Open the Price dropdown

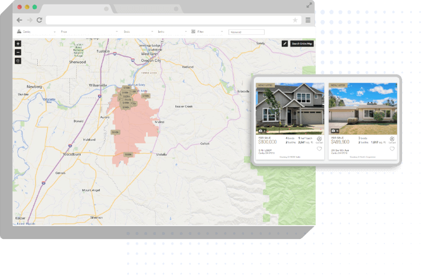click(89, 32)
